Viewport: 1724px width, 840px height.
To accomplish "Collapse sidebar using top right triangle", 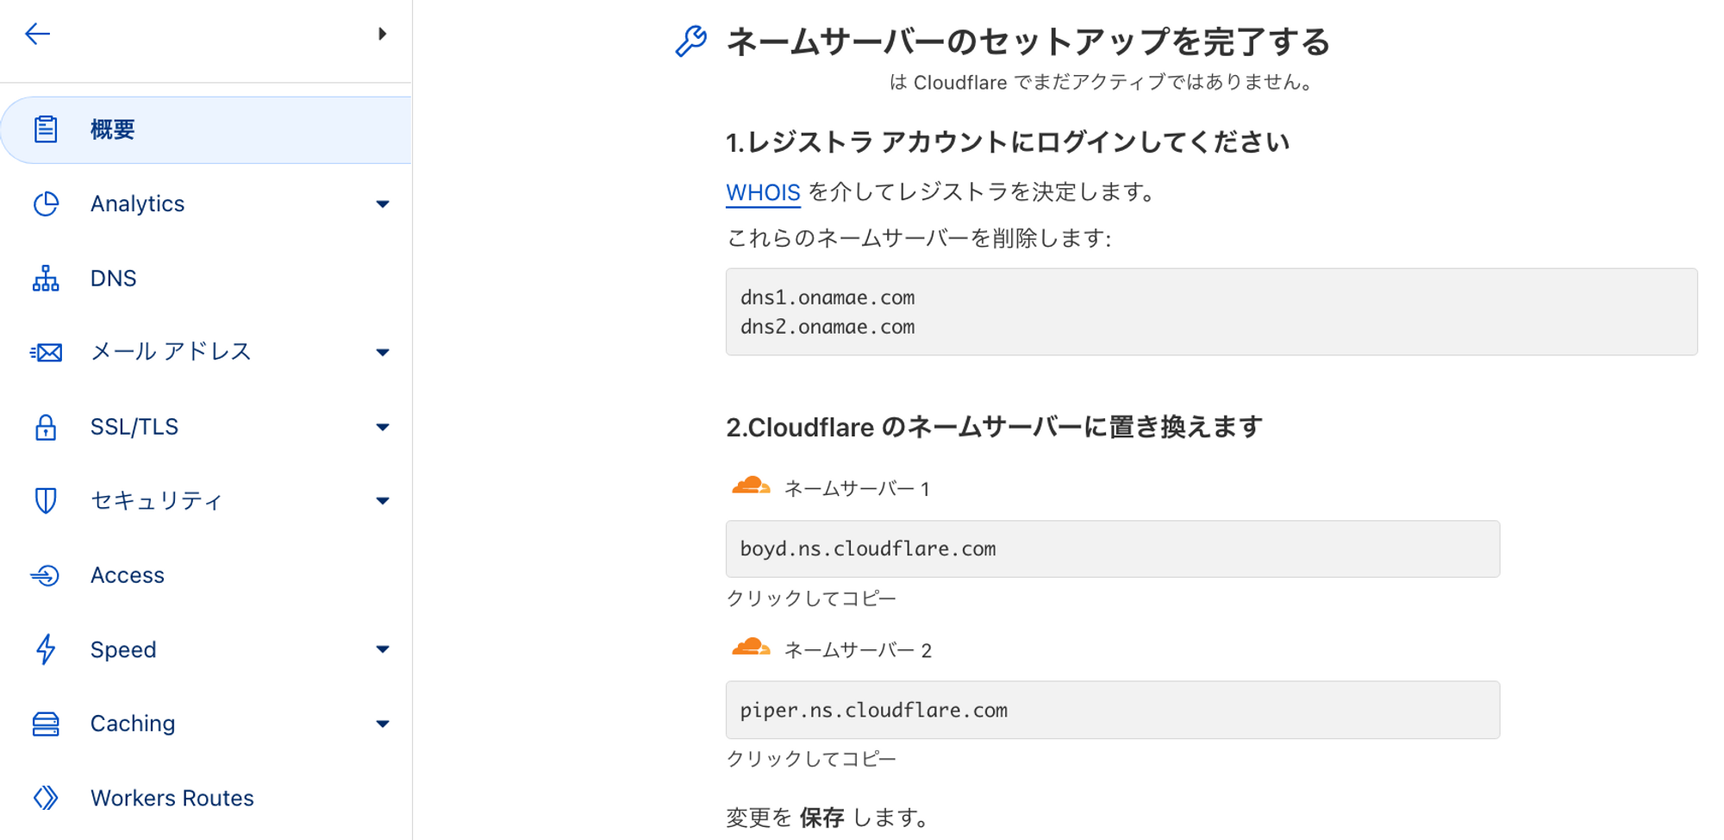I will coord(383,34).
